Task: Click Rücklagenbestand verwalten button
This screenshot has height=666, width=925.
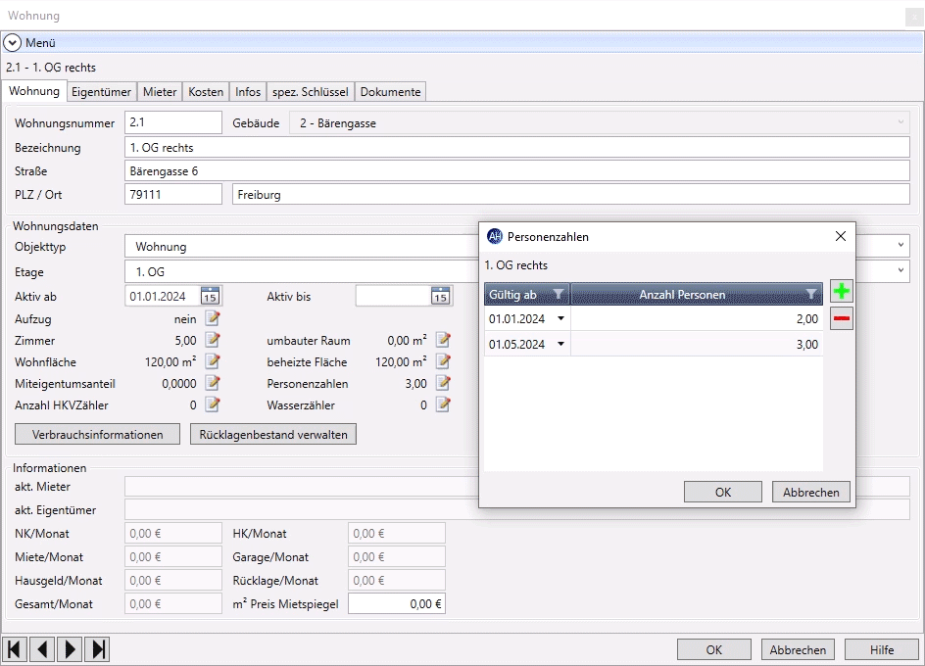Action: coord(273,434)
